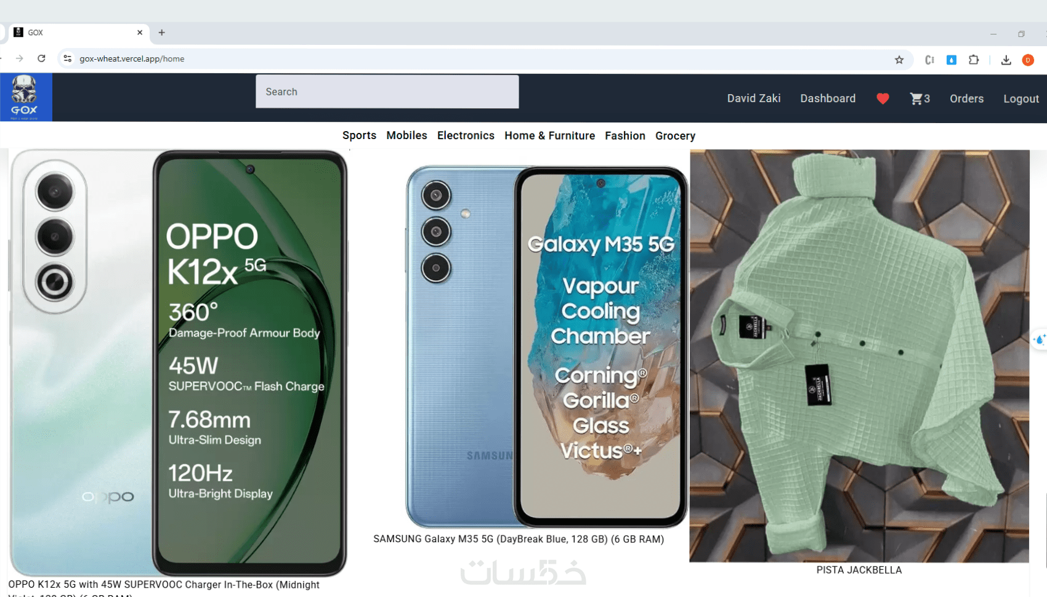Bookmark this page with the star icon
1047x597 pixels.
[x=899, y=60]
